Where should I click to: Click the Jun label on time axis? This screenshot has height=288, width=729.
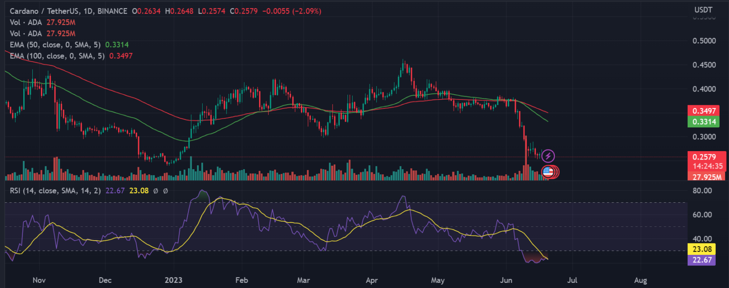coord(506,280)
